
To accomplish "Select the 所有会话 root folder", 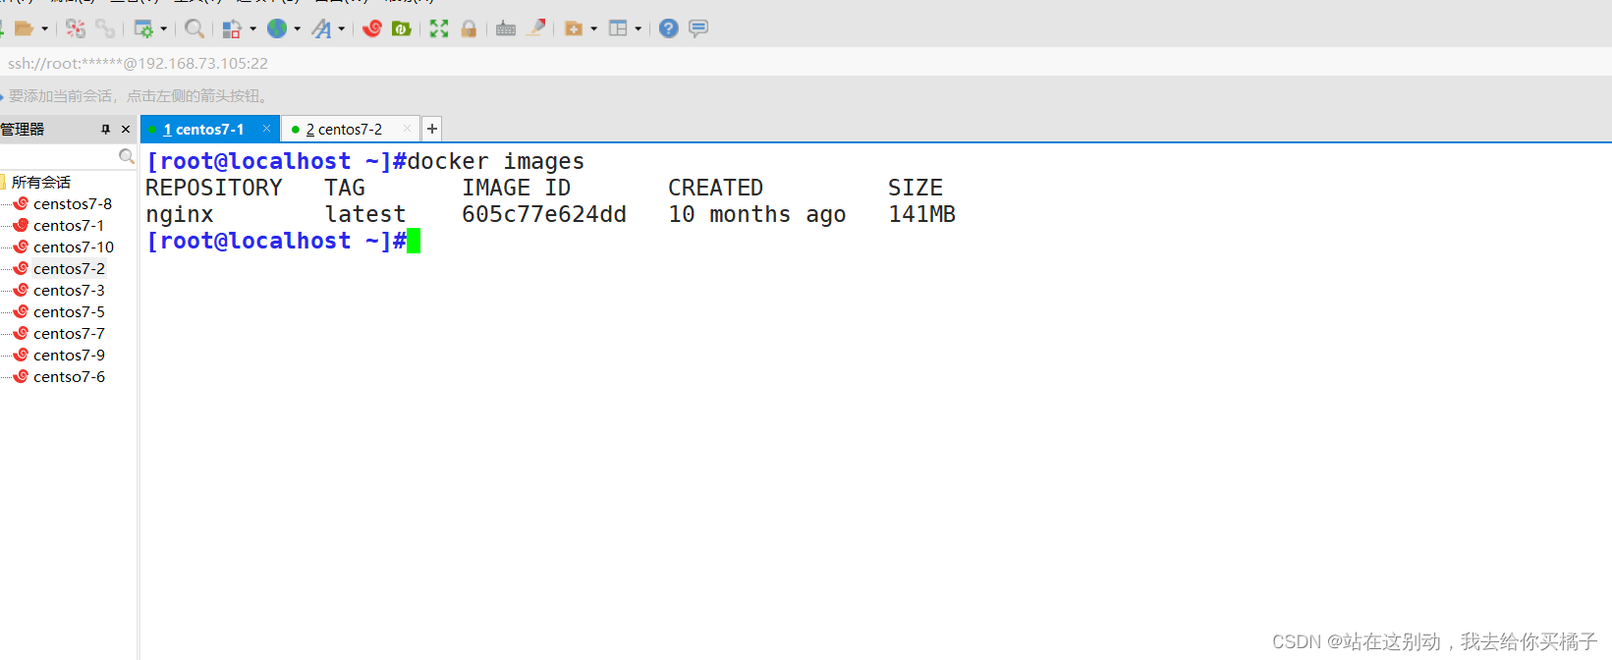I will [41, 182].
